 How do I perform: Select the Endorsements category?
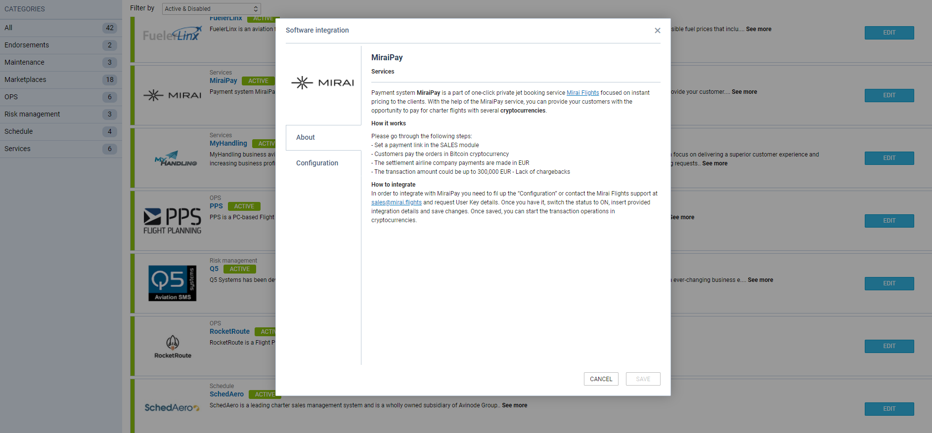[x=61, y=45]
